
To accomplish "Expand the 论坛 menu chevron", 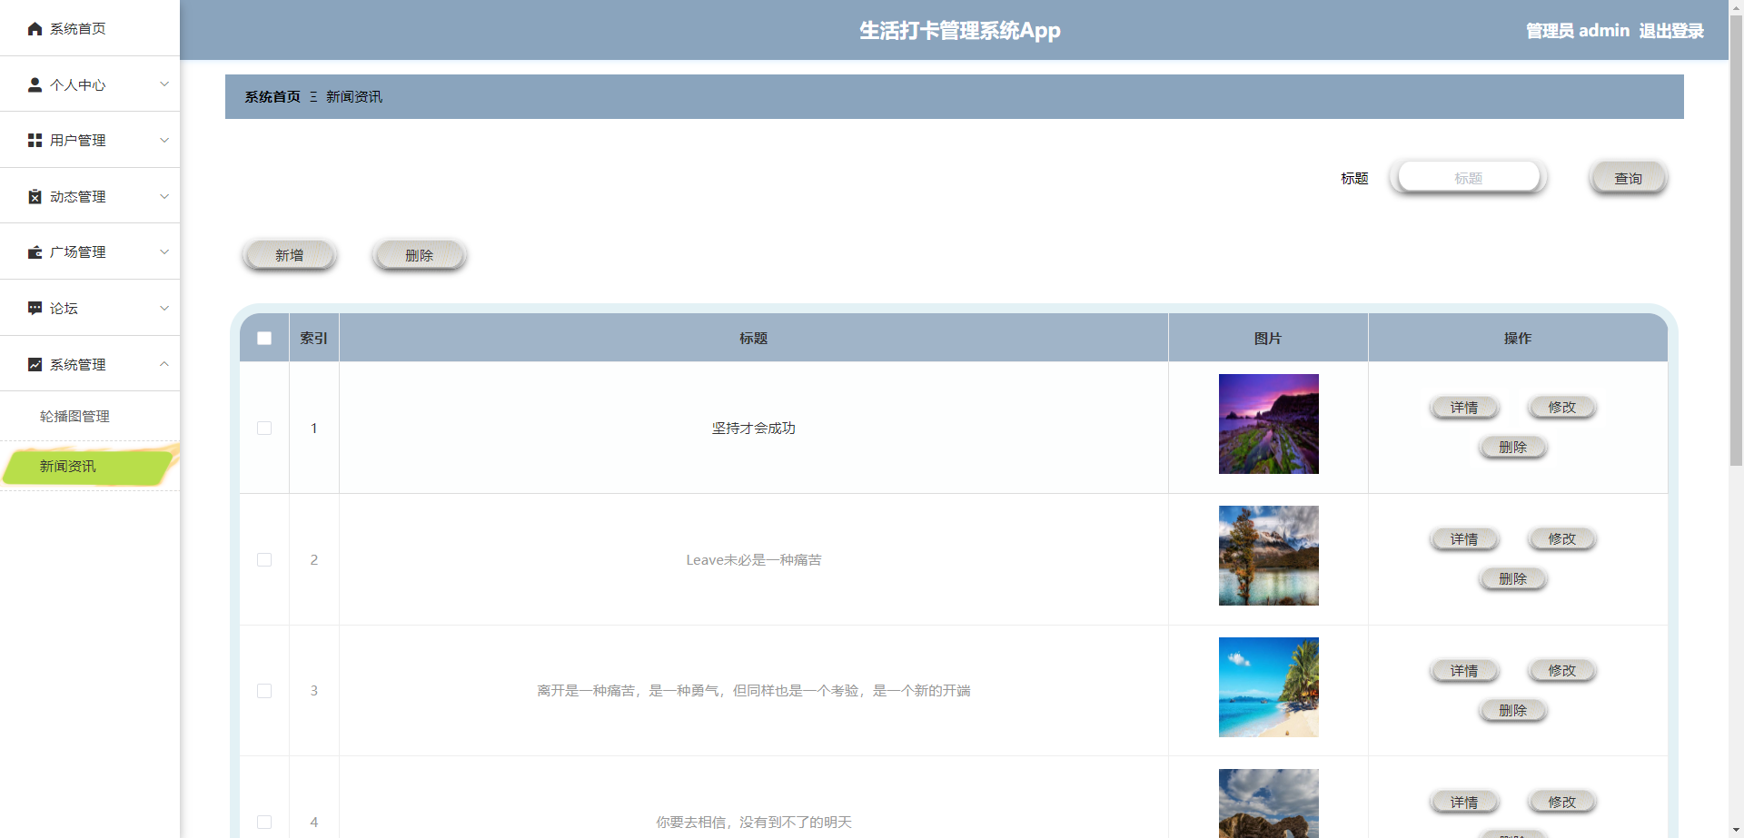I will pyautogui.click(x=164, y=309).
